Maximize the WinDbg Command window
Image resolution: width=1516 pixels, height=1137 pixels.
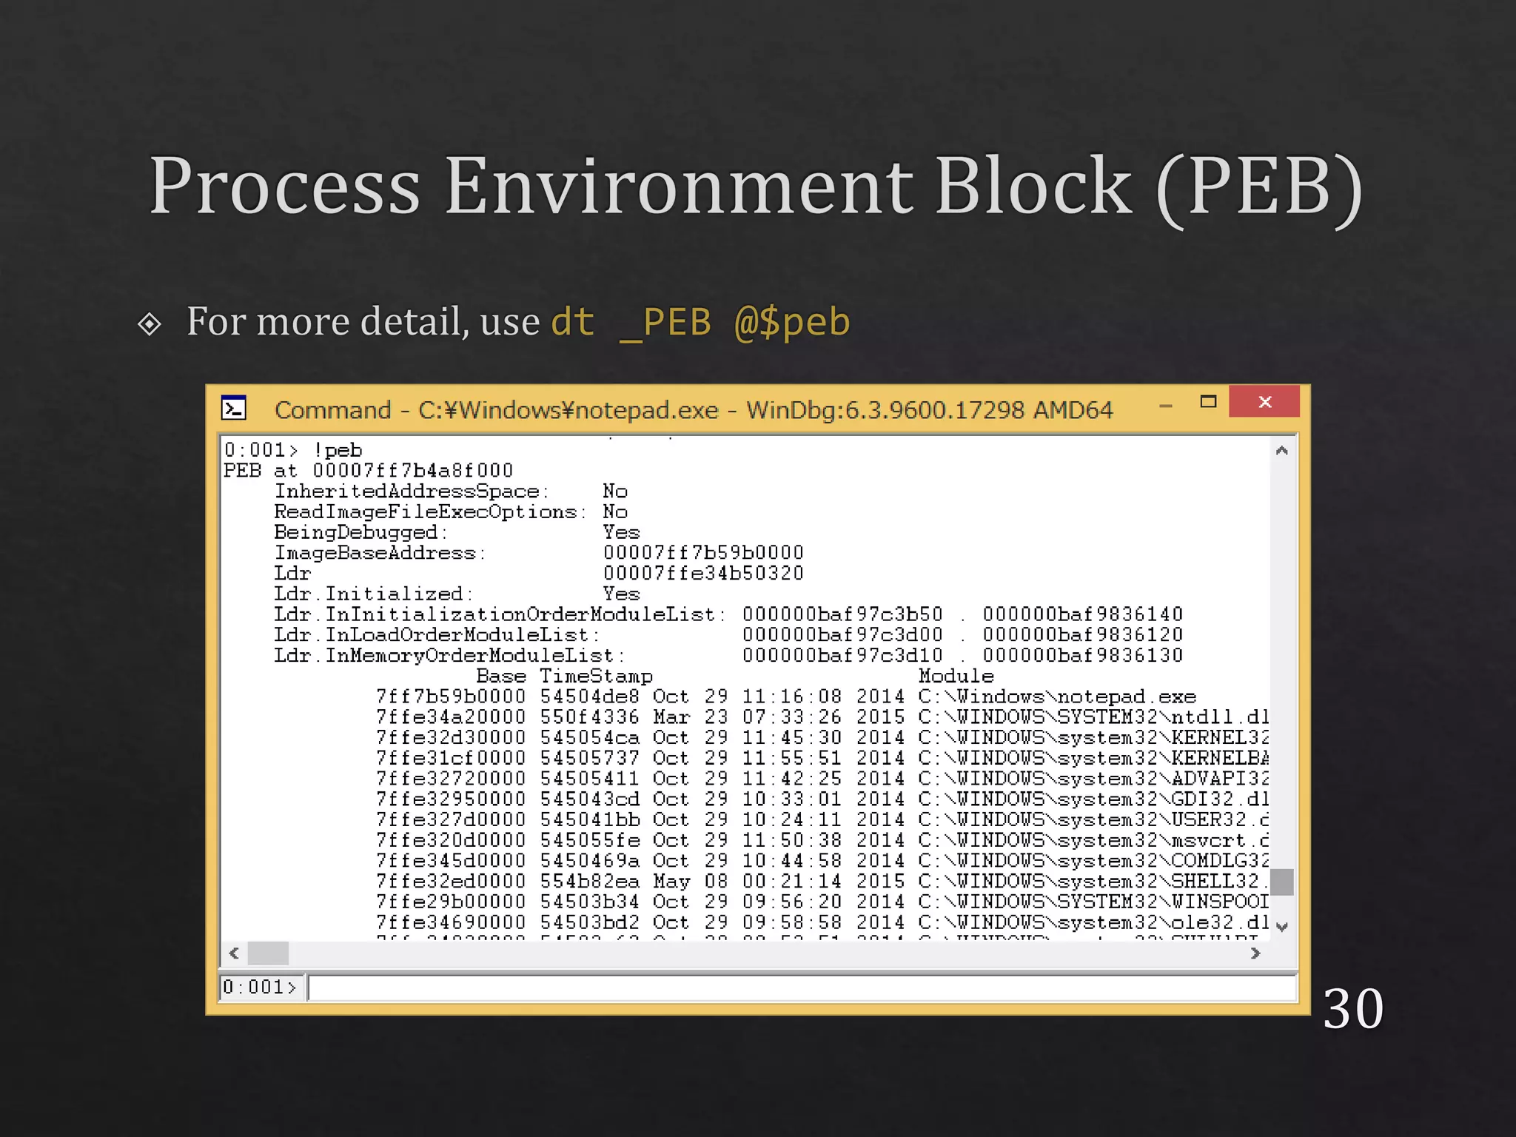pos(1208,402)
